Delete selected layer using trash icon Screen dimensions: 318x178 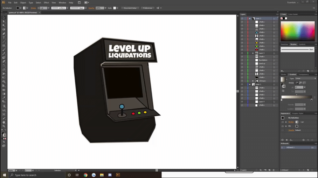tap(273, 170)
